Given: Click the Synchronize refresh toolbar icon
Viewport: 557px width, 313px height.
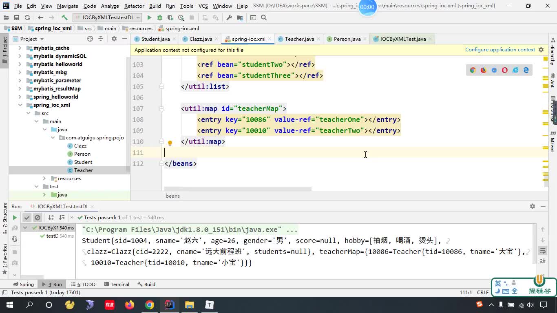Looking at the screenshot, I should tap(27, 18).
